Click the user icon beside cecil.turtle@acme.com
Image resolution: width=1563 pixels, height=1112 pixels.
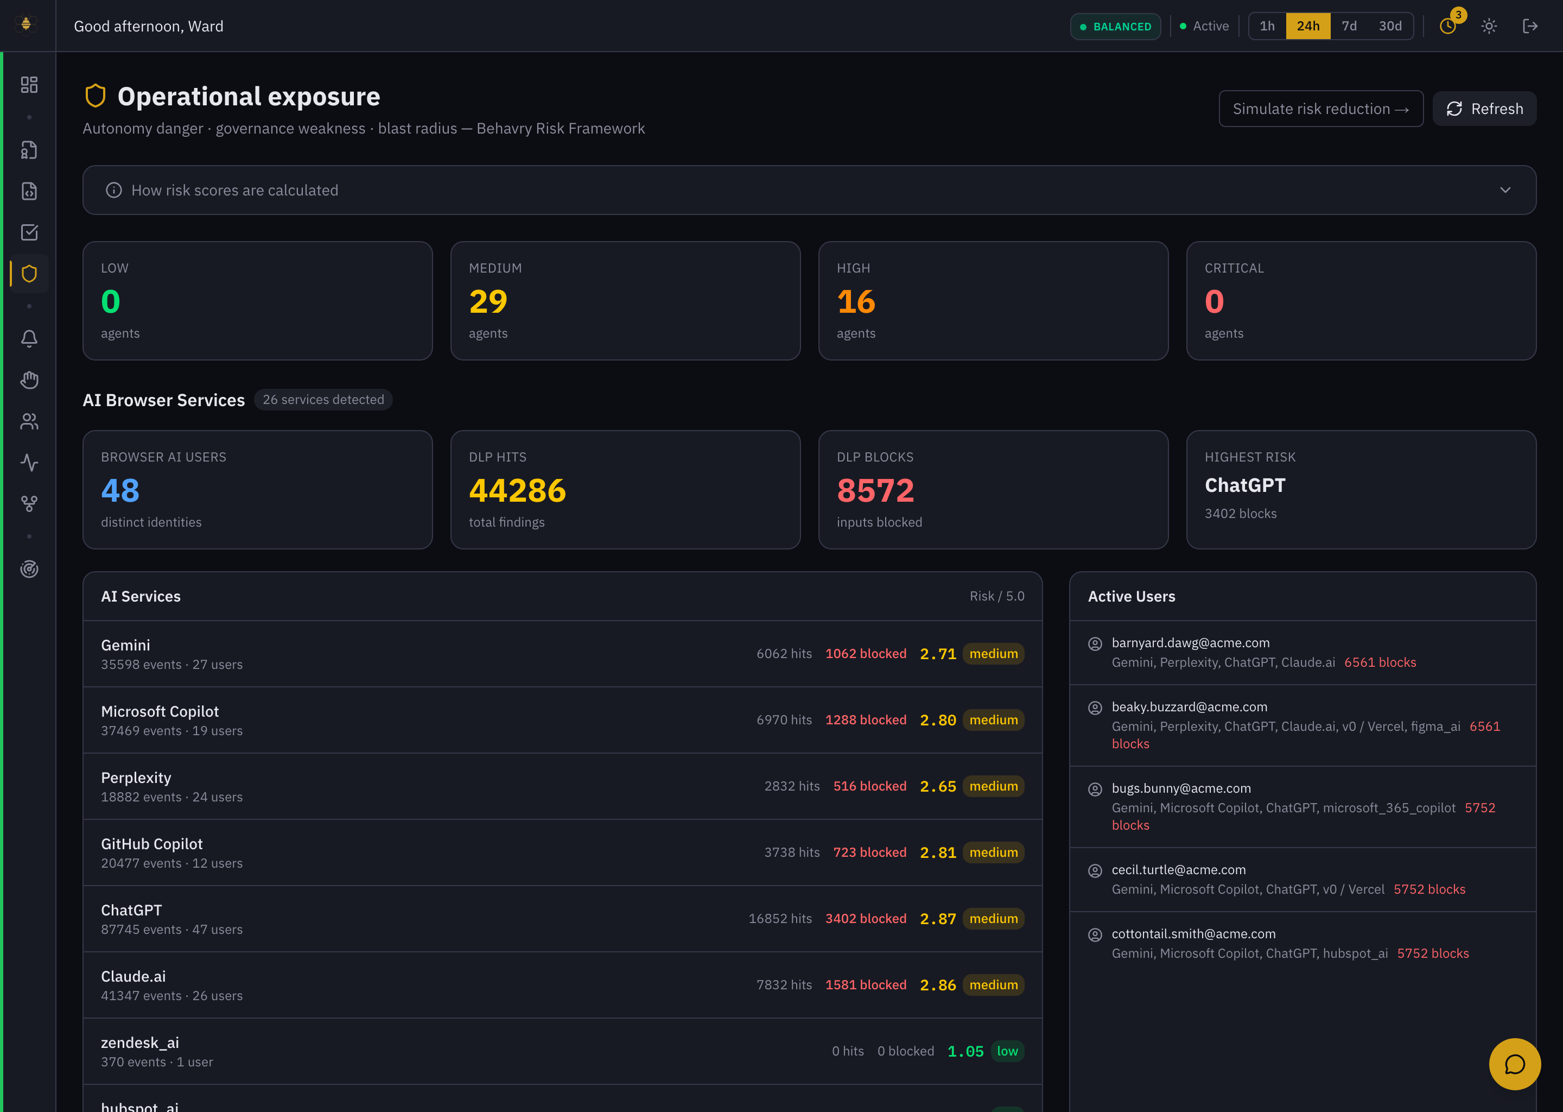[x=1095, y=871]
